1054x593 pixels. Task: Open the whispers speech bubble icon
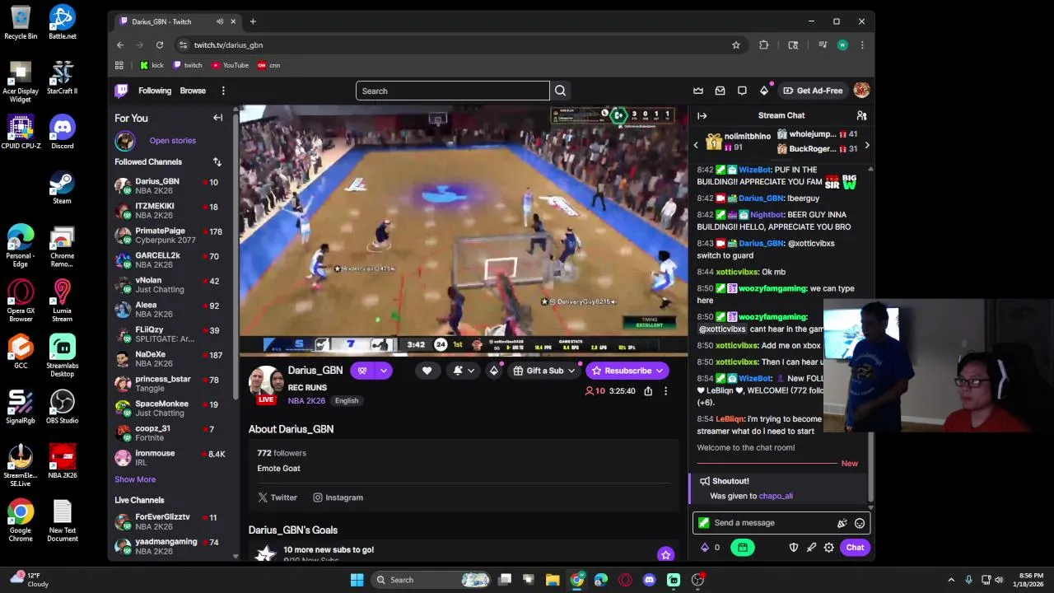(742, 91)
